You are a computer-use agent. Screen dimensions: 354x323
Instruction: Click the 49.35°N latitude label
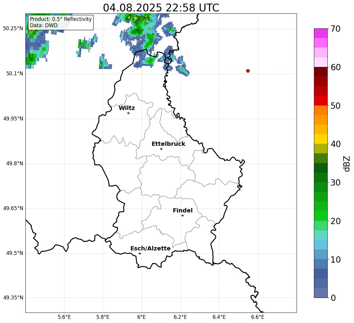point(13,298)
